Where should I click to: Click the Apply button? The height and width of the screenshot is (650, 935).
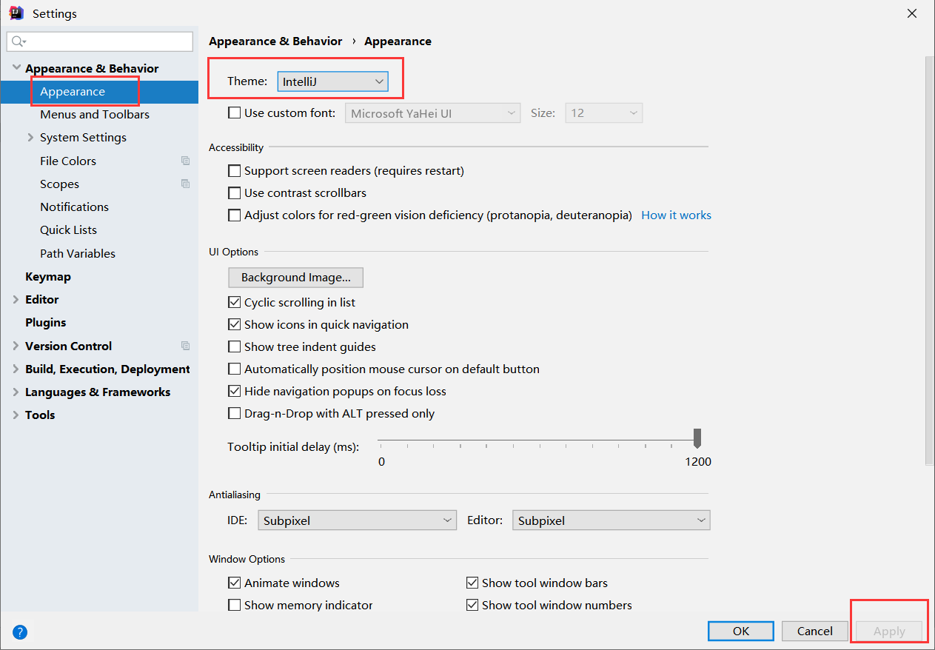(889, 631)
